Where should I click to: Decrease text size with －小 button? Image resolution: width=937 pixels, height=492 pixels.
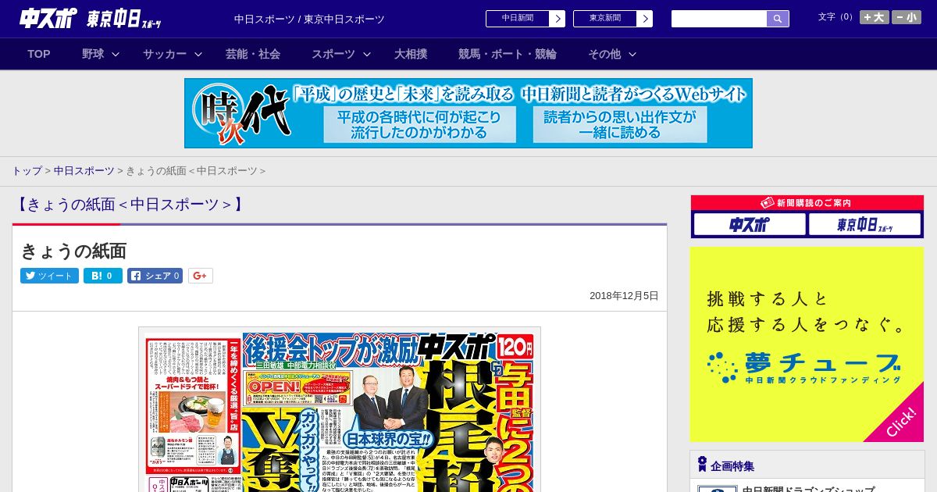[x=907, y=17]
